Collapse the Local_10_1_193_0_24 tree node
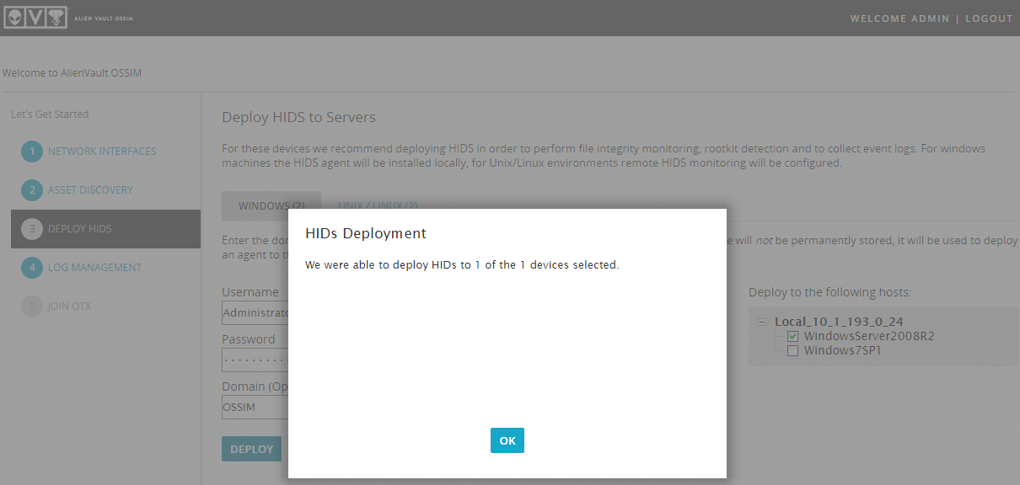This screenshot has height=485, width=1020. click(x=761, y=322)
